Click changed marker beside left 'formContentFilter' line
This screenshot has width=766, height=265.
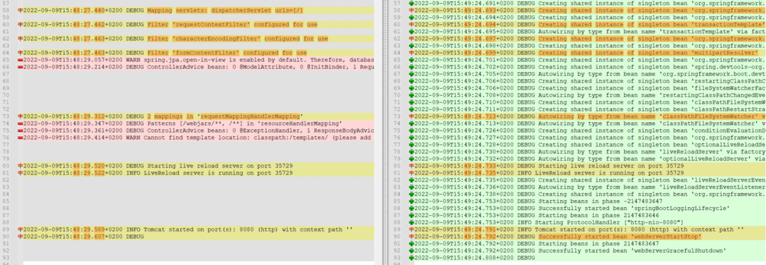21,53
